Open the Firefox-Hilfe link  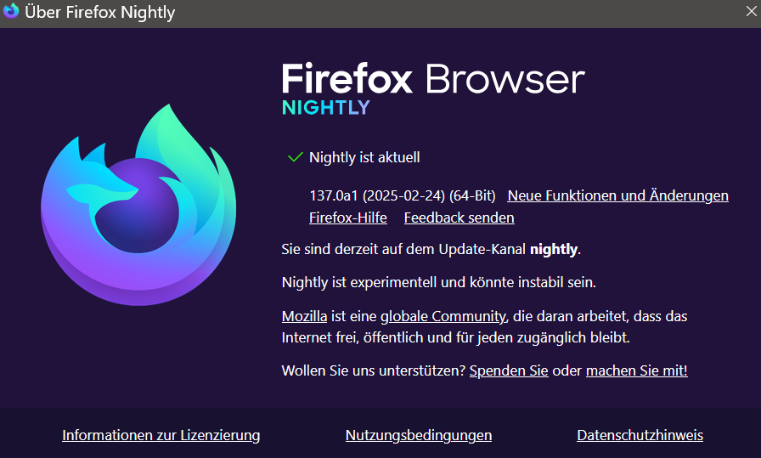click(348, 218)
